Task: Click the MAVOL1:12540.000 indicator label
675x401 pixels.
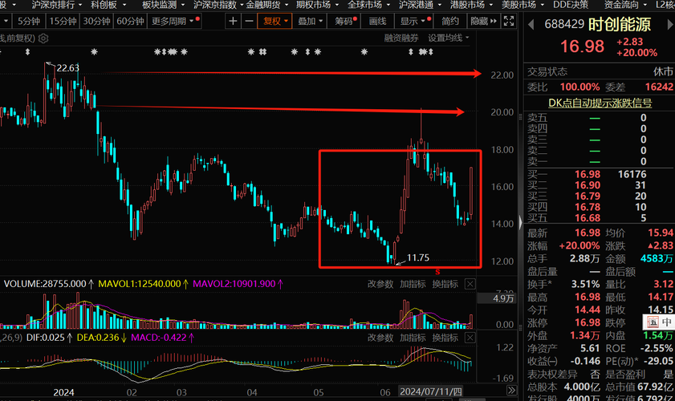Action: click(140, 284)
